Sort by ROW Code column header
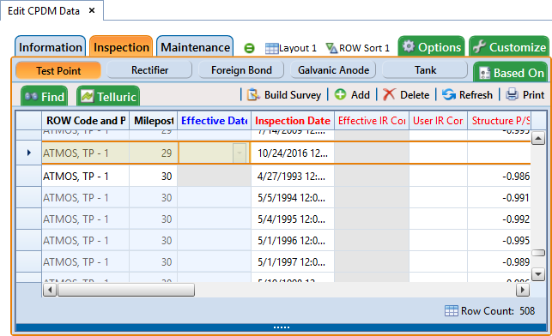The image size is (552, 336). pyautogui.click(x=86, y=121)
